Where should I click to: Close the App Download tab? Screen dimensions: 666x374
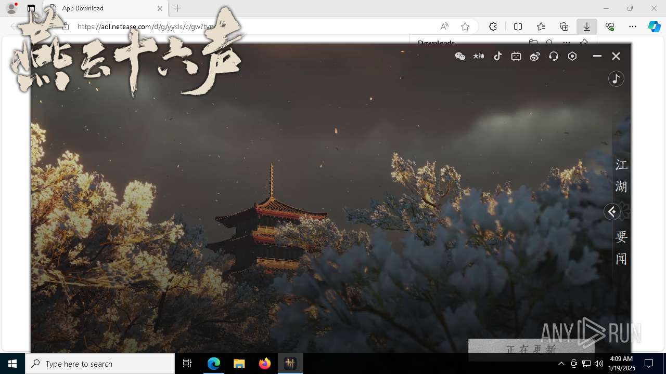click(160, 8)
